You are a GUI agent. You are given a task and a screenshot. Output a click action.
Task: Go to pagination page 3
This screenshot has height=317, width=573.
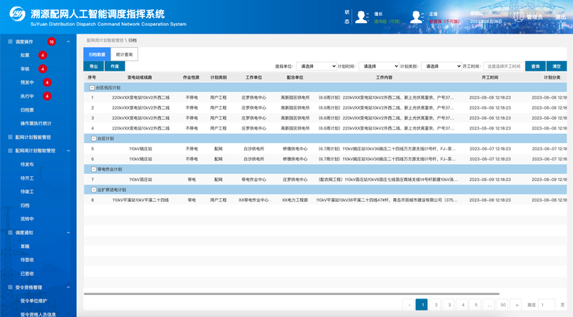click(x=449, y=305)
